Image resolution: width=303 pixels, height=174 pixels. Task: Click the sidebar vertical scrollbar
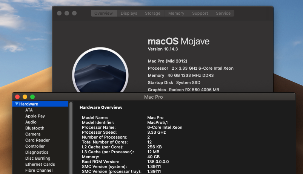[71, 138]
